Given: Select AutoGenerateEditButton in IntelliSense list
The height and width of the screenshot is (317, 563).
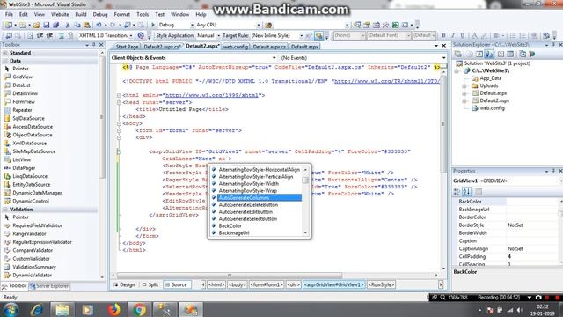Looking at the screenshot, I should (x=245, y=211).
